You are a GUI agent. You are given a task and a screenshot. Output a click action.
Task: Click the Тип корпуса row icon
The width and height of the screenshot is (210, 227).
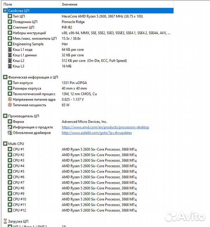(x=10, y=83)
